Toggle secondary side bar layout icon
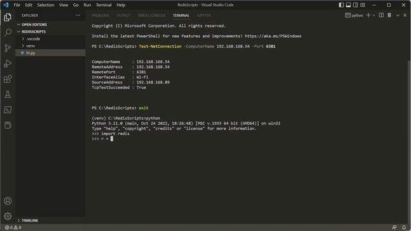 tap(355, 5)
